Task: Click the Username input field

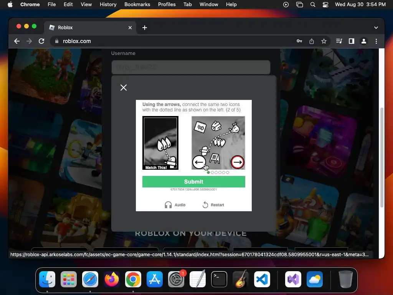Action: (191, 67)
